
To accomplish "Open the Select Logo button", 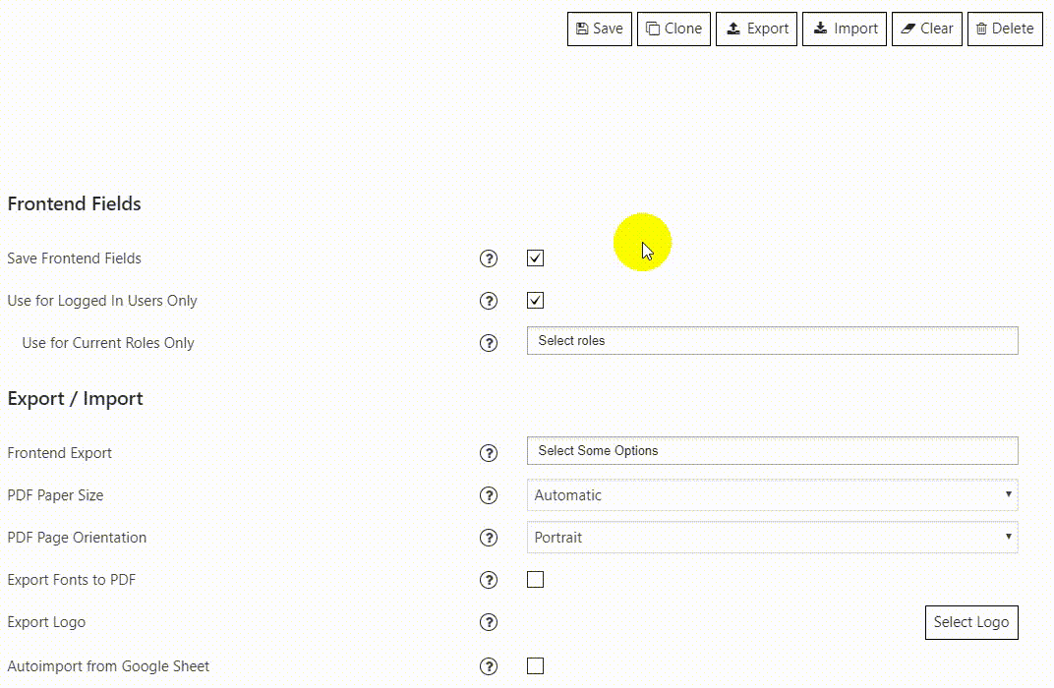I will click(x=971, y=623).
